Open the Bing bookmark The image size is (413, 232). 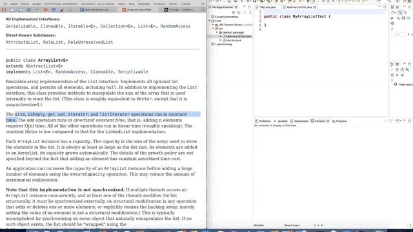click(x=132, y=4)
